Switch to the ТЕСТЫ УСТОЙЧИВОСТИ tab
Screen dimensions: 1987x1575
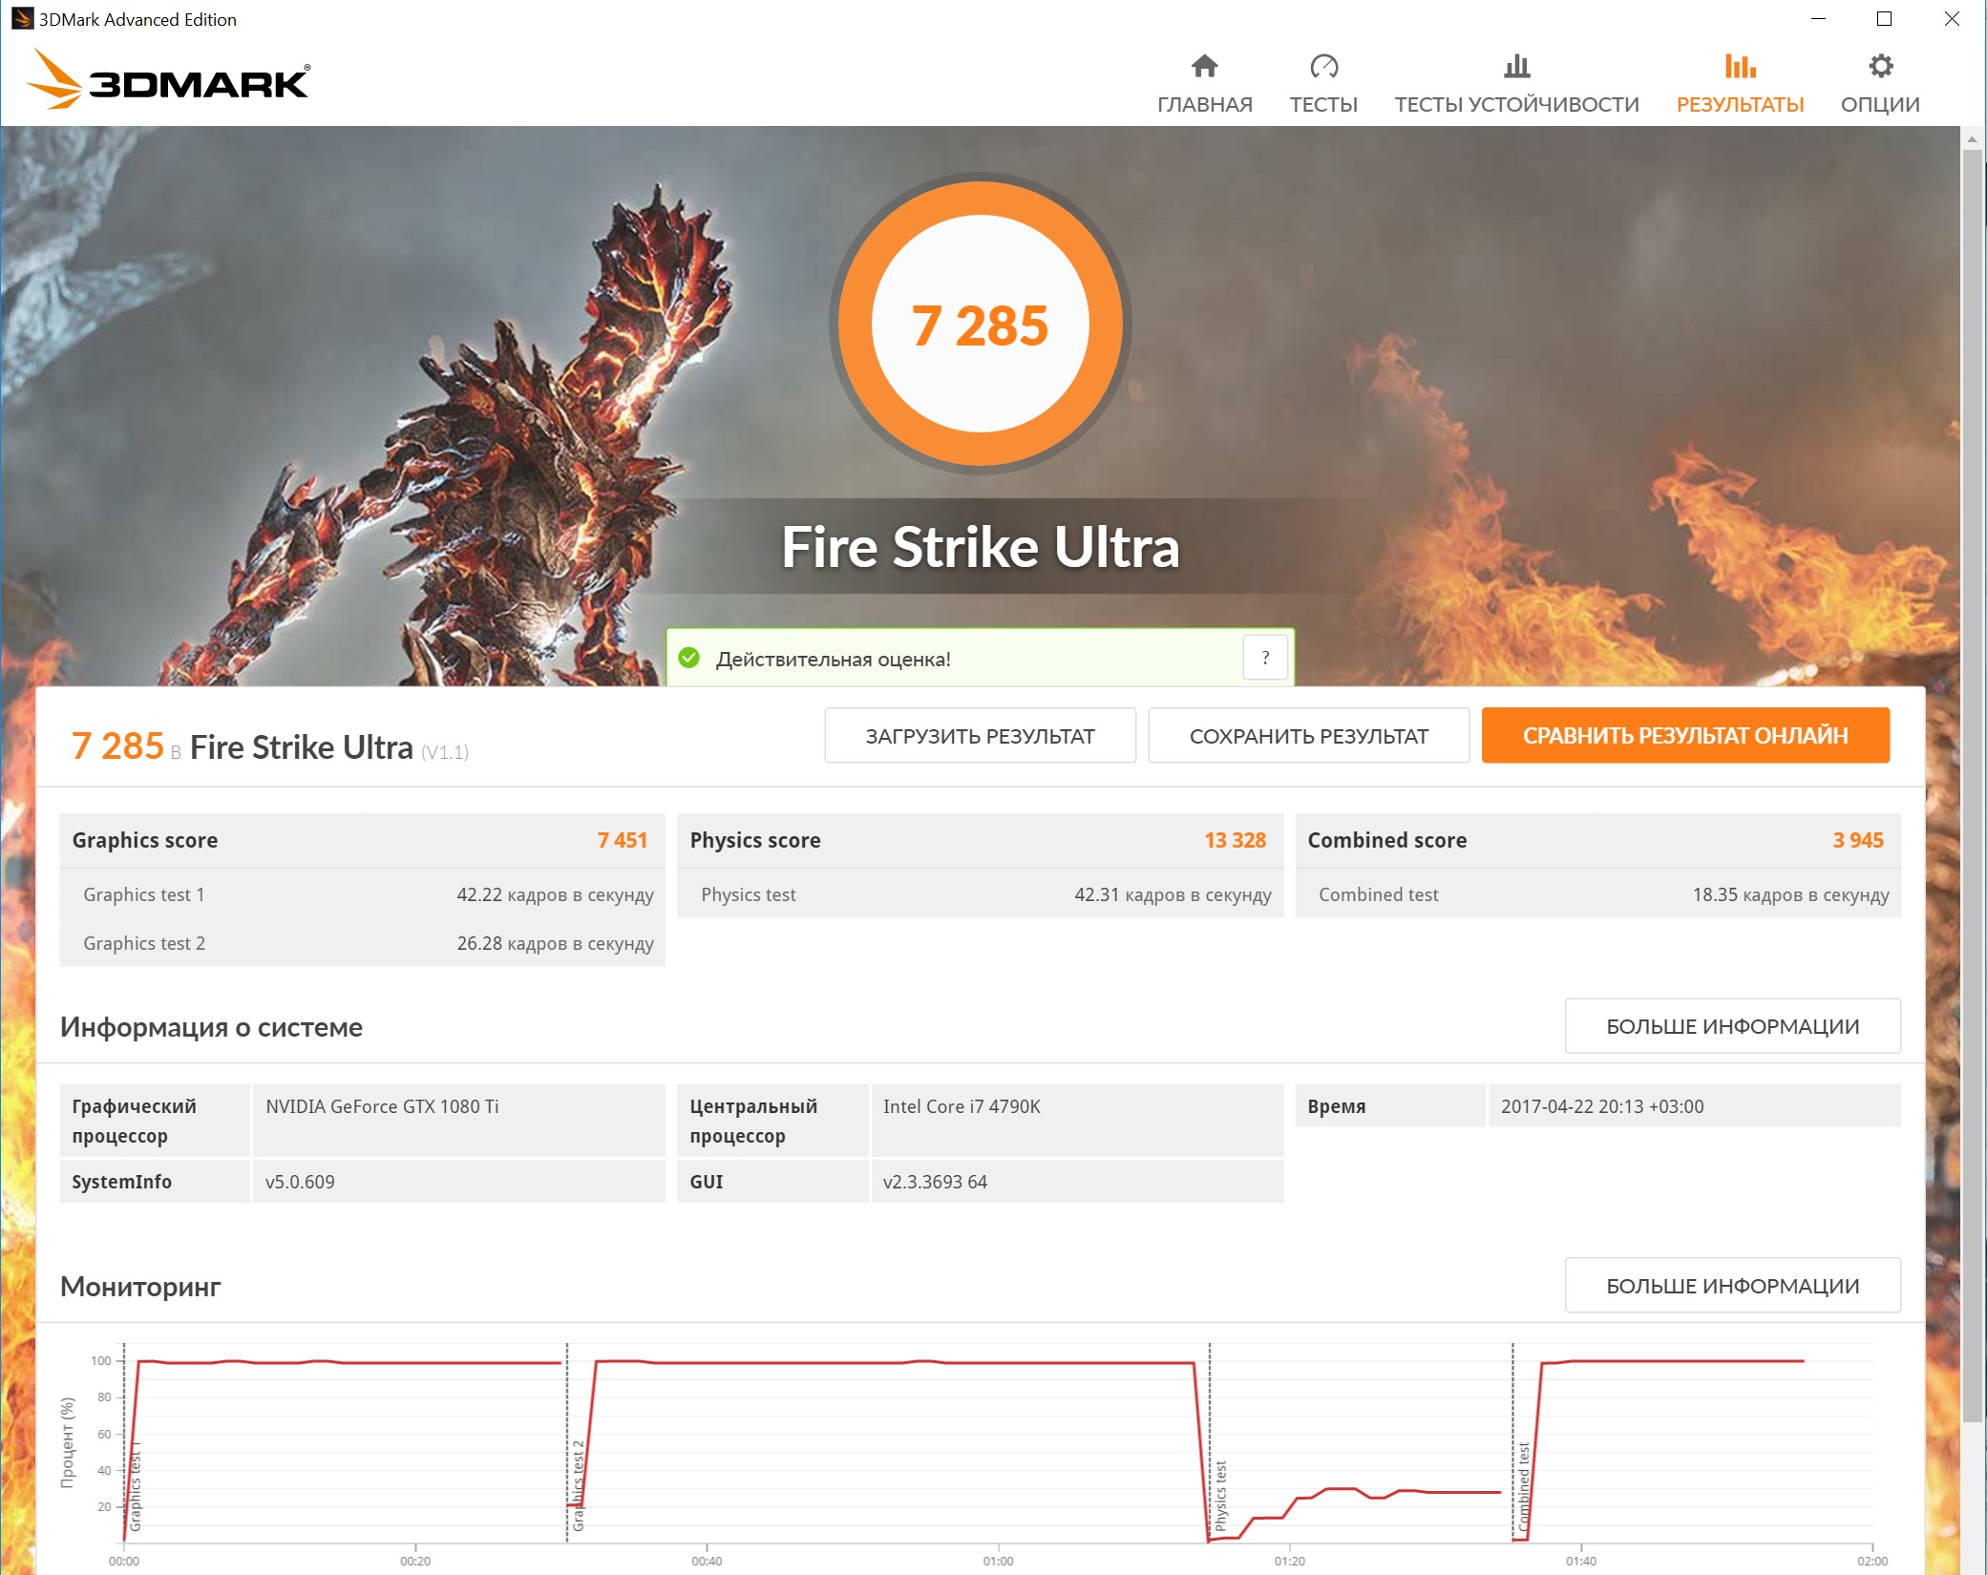pos(1516,104)
